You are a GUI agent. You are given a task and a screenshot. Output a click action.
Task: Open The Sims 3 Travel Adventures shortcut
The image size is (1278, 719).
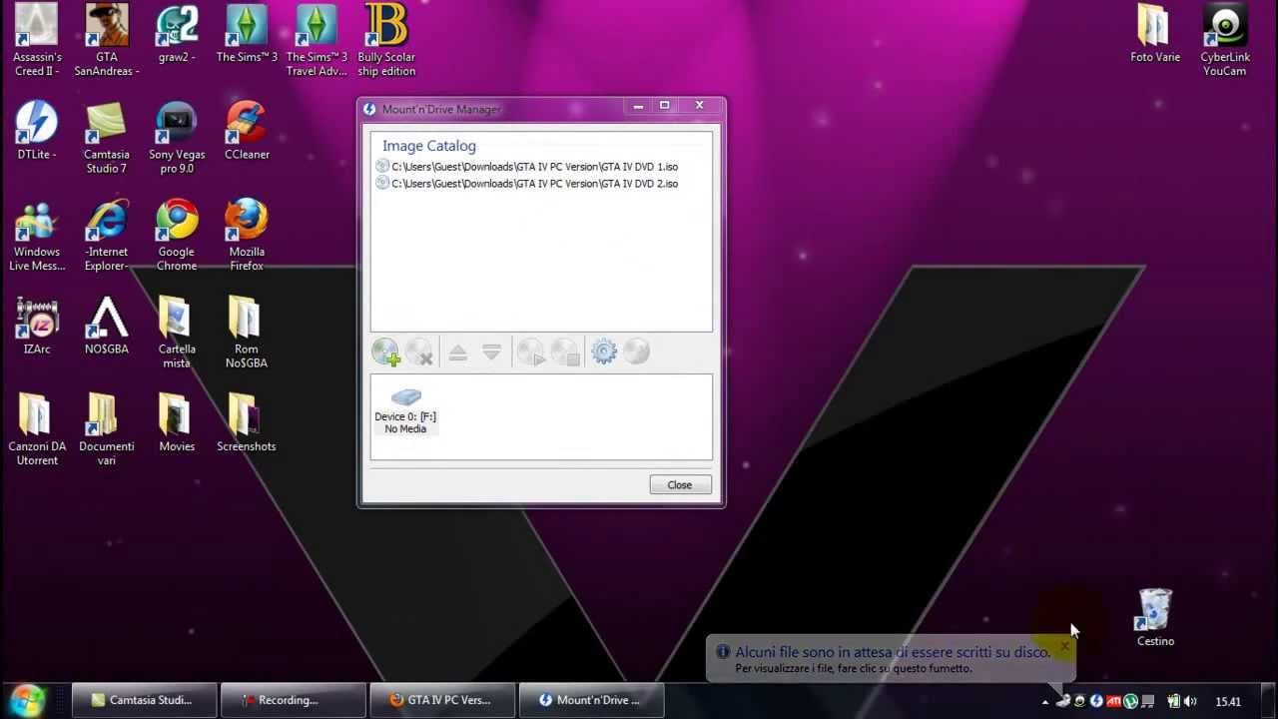click(x=317, y=40)
